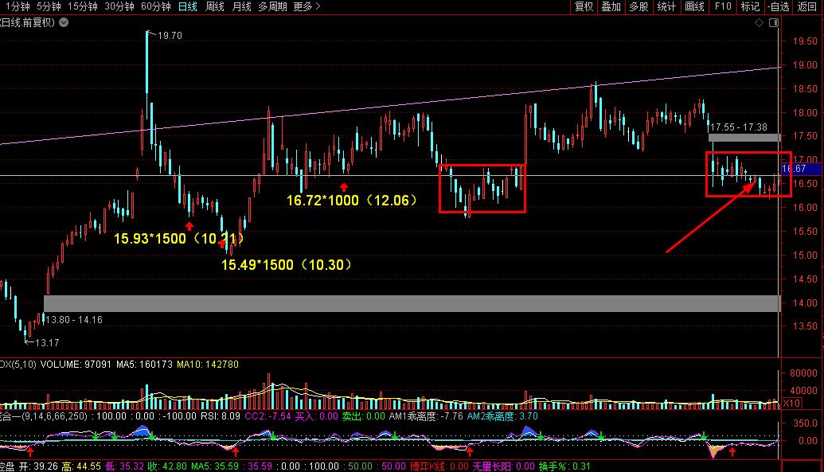Image resolution: width=824 pixels, height=472 pixels.
Task: Switch to 月线 monthly chart
Action: 241,7
